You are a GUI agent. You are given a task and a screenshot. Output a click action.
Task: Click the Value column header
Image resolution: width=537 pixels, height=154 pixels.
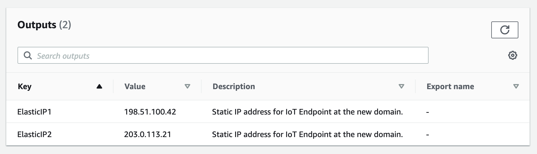click(x=135, y=87)
